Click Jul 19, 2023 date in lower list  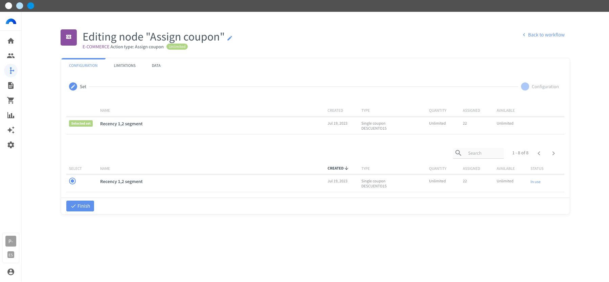tap(337, 181)
